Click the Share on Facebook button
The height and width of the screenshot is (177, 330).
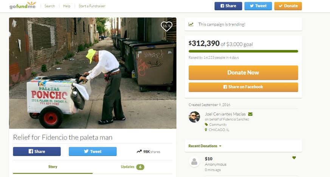click(x=243, y=87)
